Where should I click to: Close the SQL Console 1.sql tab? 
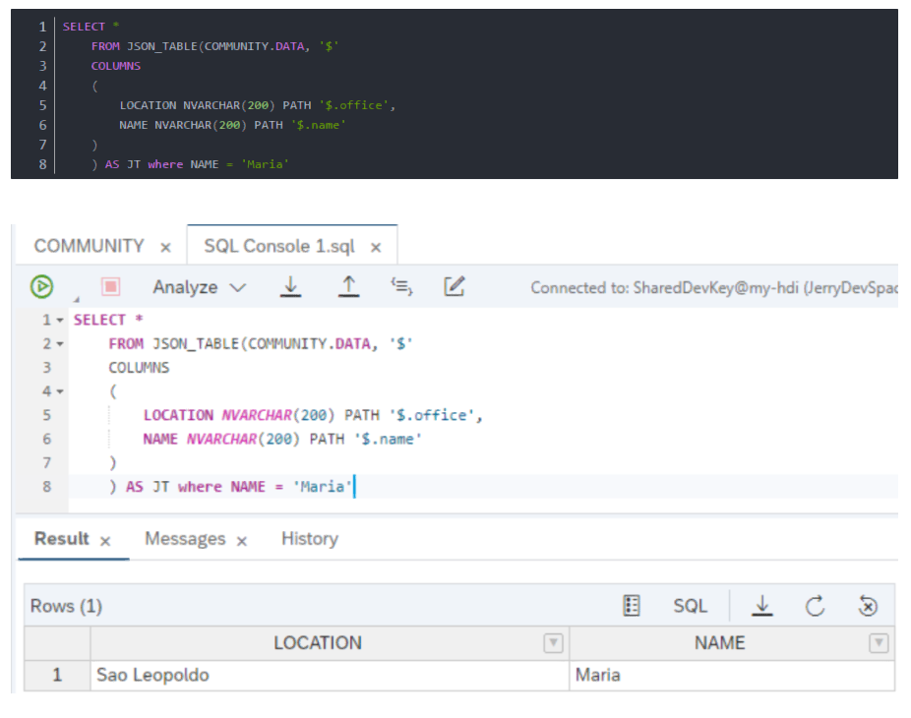pyautogui.click(x=376, y=248)
